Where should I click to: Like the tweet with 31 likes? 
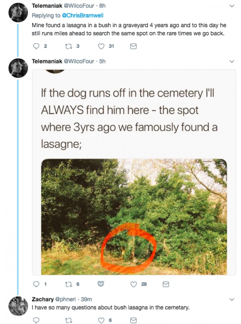pyautogui.click(x=101, y=46)
